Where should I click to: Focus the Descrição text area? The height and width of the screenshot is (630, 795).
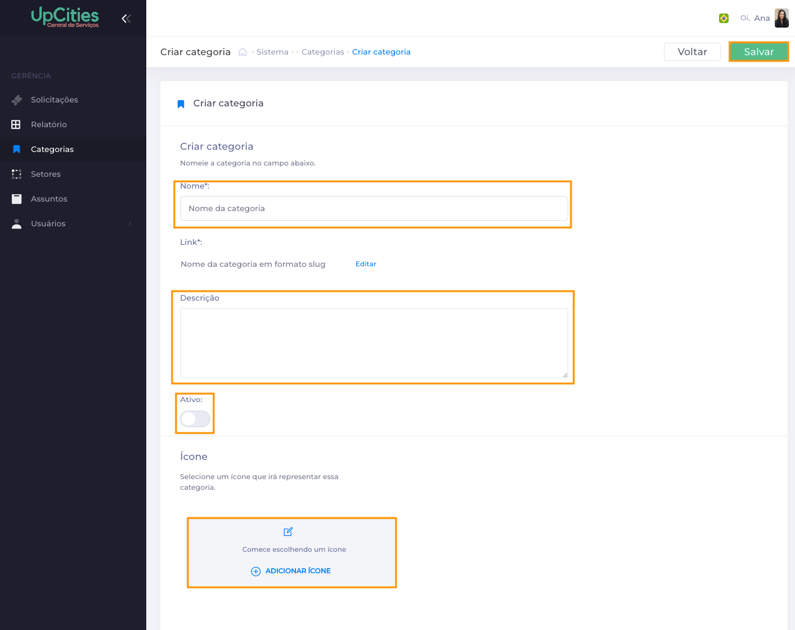click(x=374, y=343)
